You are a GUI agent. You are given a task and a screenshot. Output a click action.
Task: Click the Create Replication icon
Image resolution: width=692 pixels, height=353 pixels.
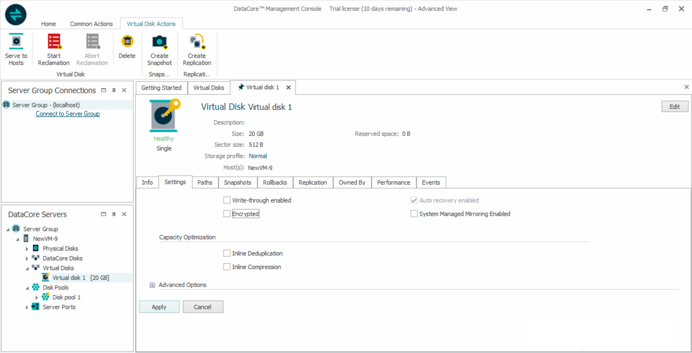197,42
